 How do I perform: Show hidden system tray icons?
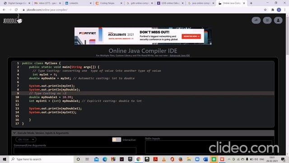[229, 159]
